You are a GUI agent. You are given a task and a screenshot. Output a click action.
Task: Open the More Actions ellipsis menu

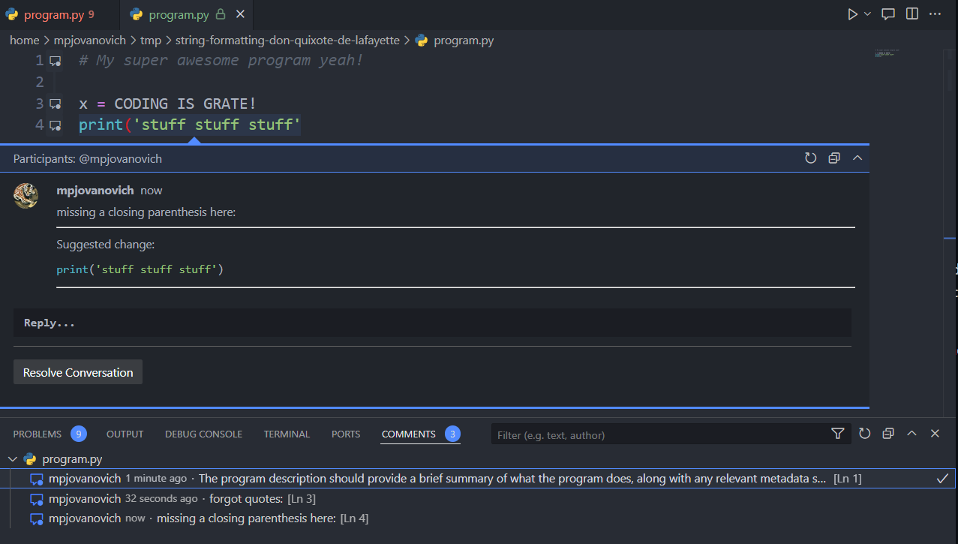(935, 14)
